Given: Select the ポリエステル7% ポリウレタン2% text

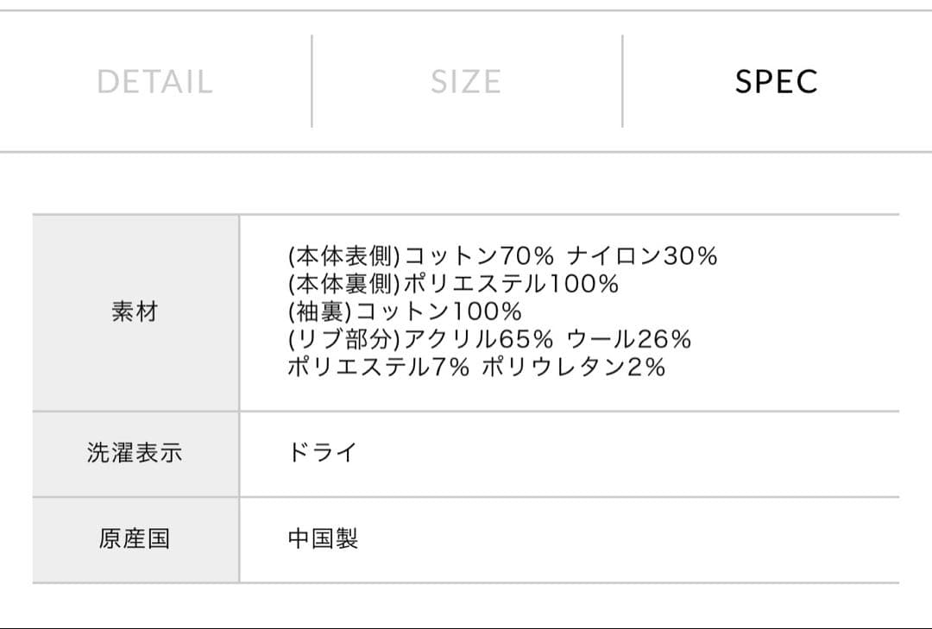Looking at the screenshot, I should (x=475, y=370).
